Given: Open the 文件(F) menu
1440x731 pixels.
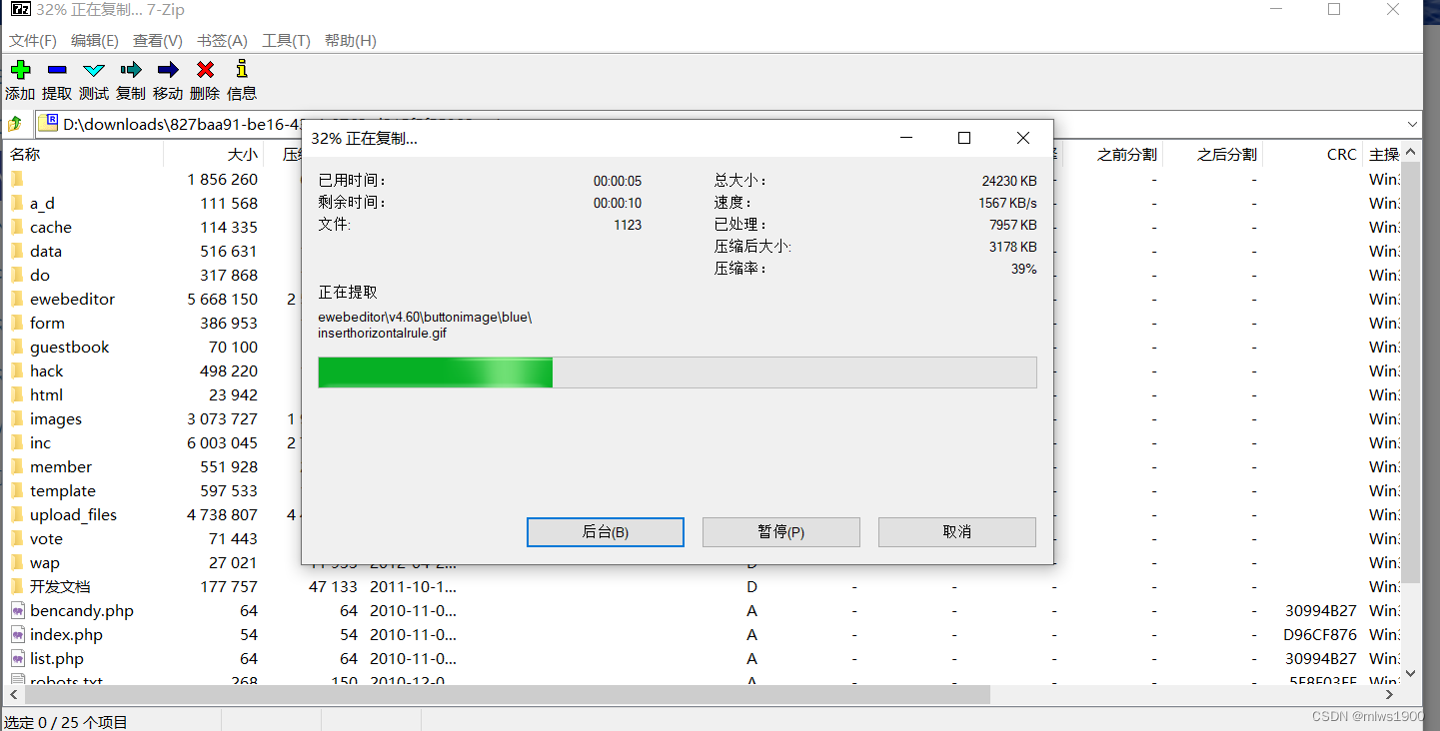Looking at the screenshot, I should click(x=32, y=41).
